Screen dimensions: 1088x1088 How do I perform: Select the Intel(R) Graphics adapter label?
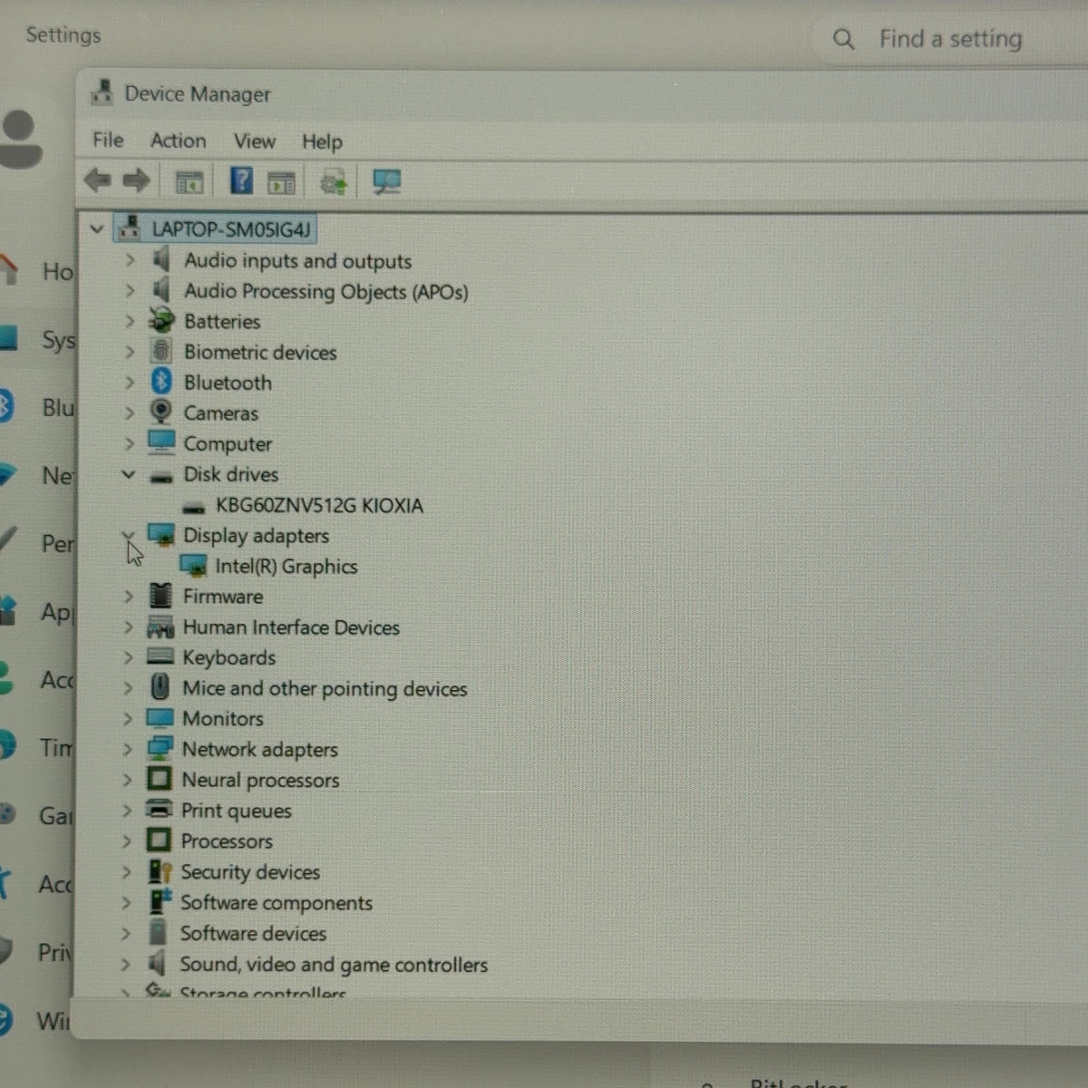click(x=287, y=567)
